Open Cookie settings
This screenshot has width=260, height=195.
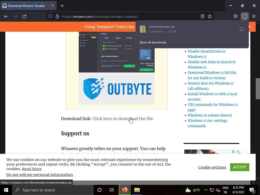212,167
